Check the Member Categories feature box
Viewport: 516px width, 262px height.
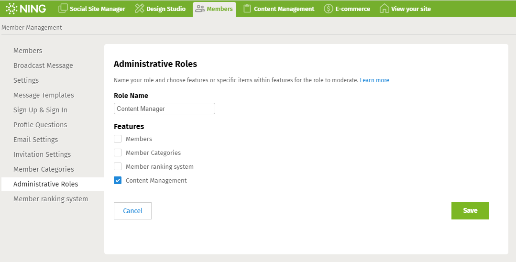[118, 153]
